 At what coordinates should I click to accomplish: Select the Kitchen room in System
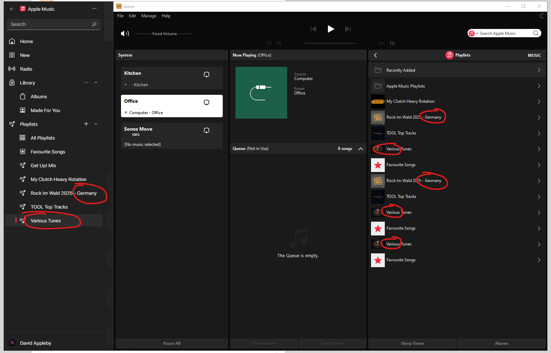tap(172, 78)
